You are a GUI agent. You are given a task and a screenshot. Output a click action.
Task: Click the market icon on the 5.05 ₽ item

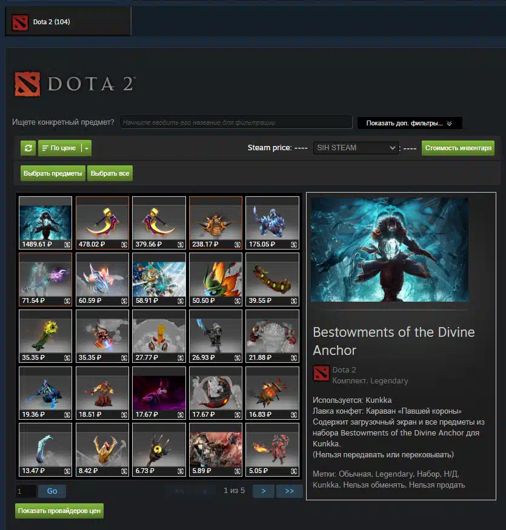point(294,471)
